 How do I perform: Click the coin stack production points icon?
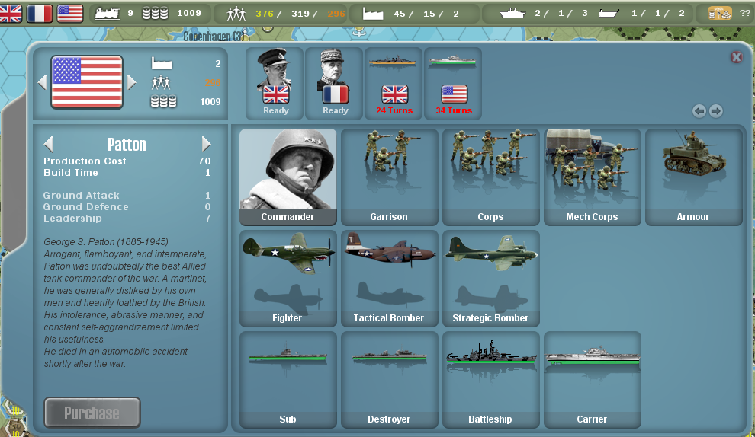[x=155, y=14]
